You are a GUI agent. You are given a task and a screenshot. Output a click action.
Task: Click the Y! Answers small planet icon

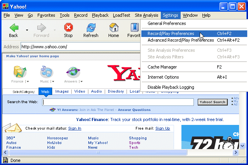[53, 109]
